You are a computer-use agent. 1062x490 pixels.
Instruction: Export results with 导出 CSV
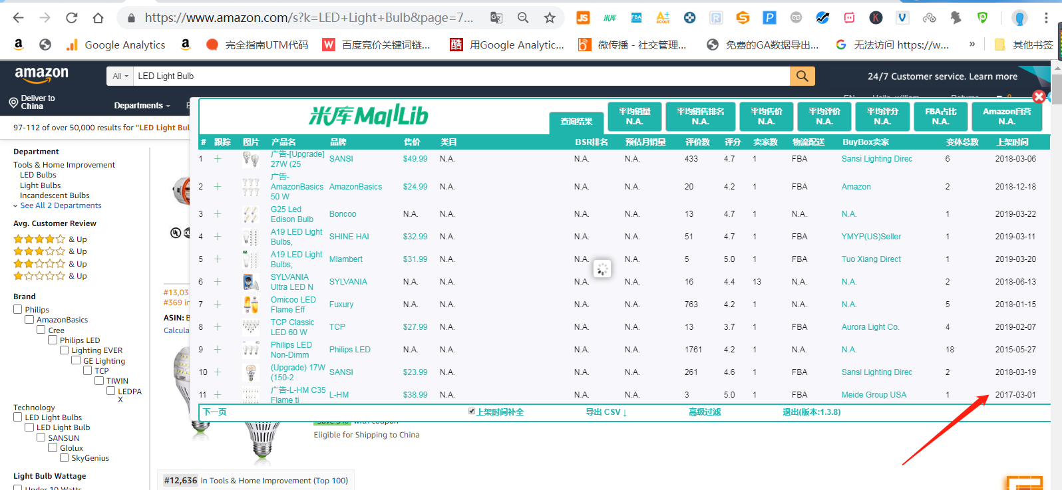(606, 412)
